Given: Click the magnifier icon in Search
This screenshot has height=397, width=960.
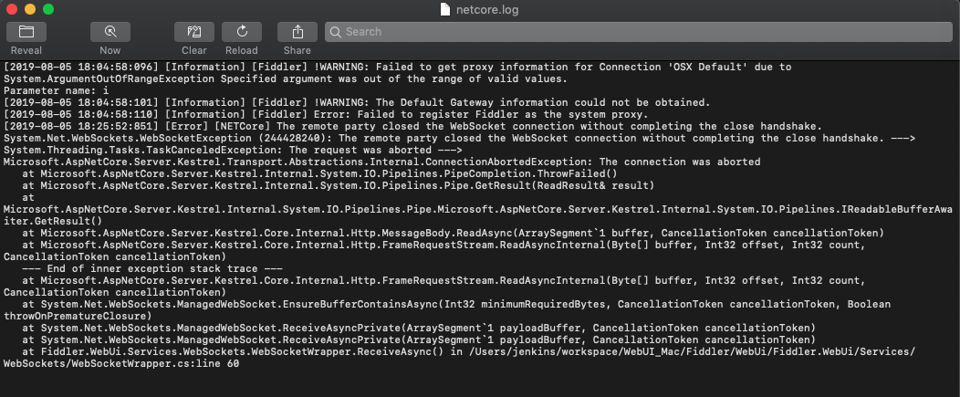Looking at the screenshot, I should point(336,32).
